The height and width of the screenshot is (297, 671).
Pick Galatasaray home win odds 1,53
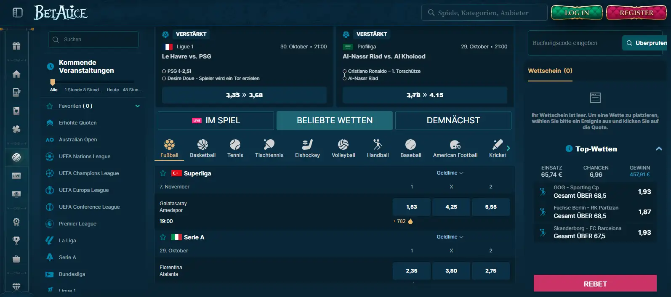412,207
